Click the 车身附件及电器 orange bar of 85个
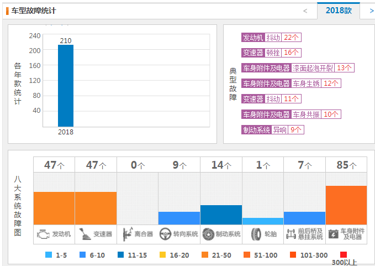The width and height of the screenshot is (375, 266). (x=346, y=205)
